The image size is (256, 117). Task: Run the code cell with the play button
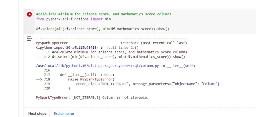[x=29, y=14]
